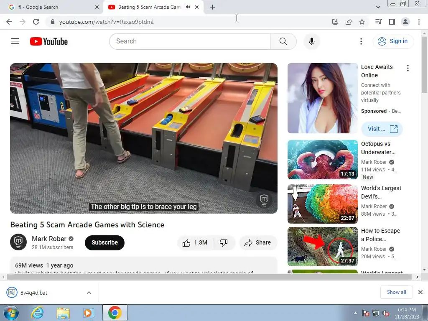This screenshot has height=321, width=428.
Task: Close the fl - Google Search tab
Action: click(x=97, y=7)
